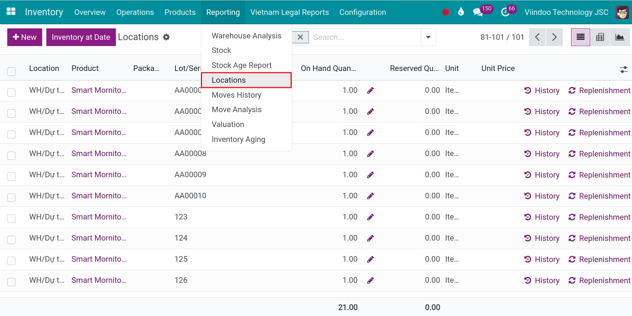Select all rows with header checkbox
This screenshot has height=316, width=632.
pyautogui.click(x=11, y=71)
